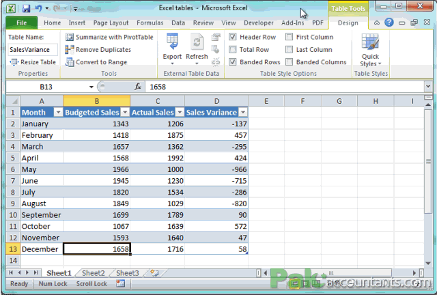This screenshot has width=437, height=295.
Task: Click the cell containing September
Action: click(x=42, y=215)
